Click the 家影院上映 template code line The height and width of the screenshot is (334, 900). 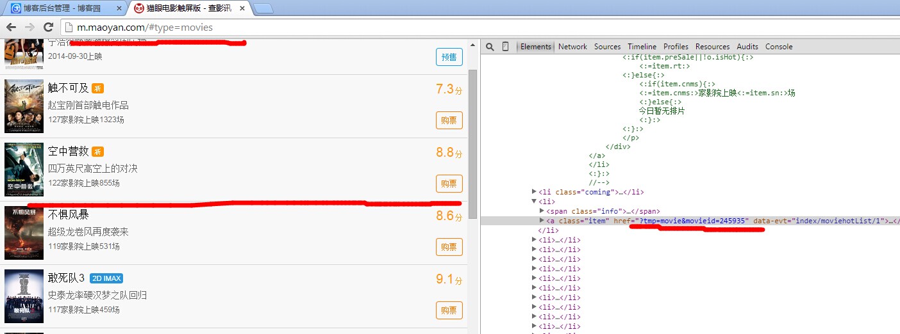tap(717, 93)
